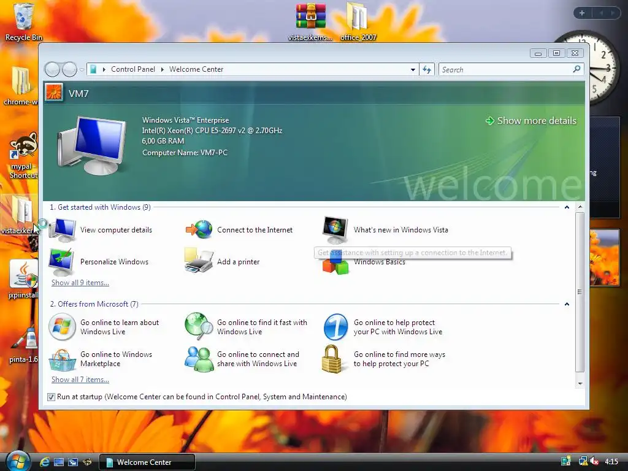Screen dimensions: 628x471
Task: Select the chrome-w folder on desktop
Action: point(21,85)
